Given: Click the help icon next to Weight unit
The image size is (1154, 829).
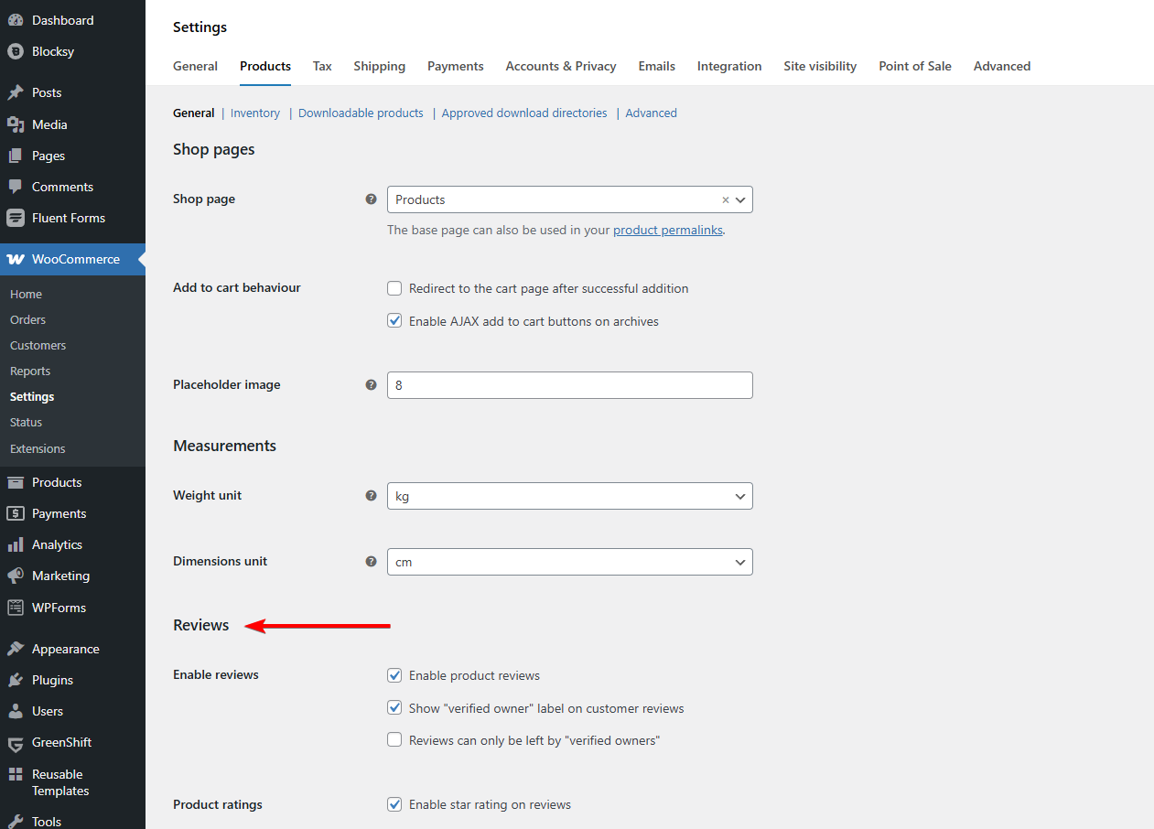Looking at the screenshot, I should (x=371, y=495).
